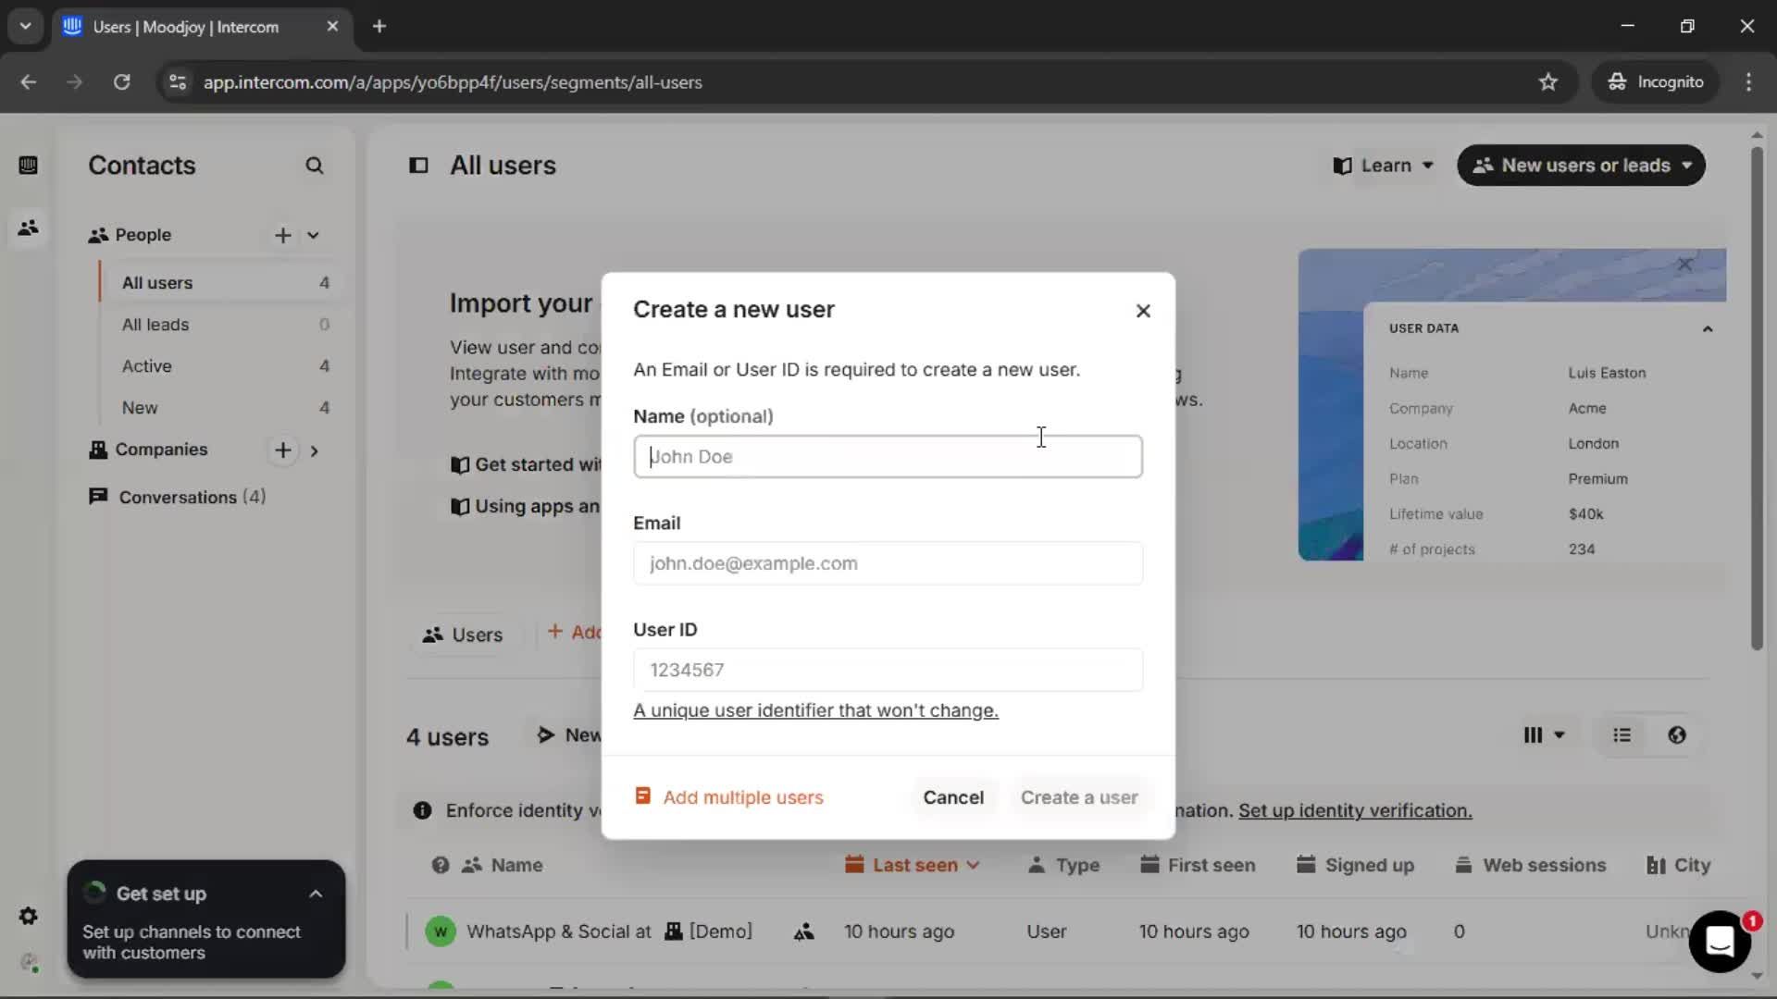Collapse the People section chevron
Image resolution: width=1777 pixels, height=999 pixels.
(313, 235)
